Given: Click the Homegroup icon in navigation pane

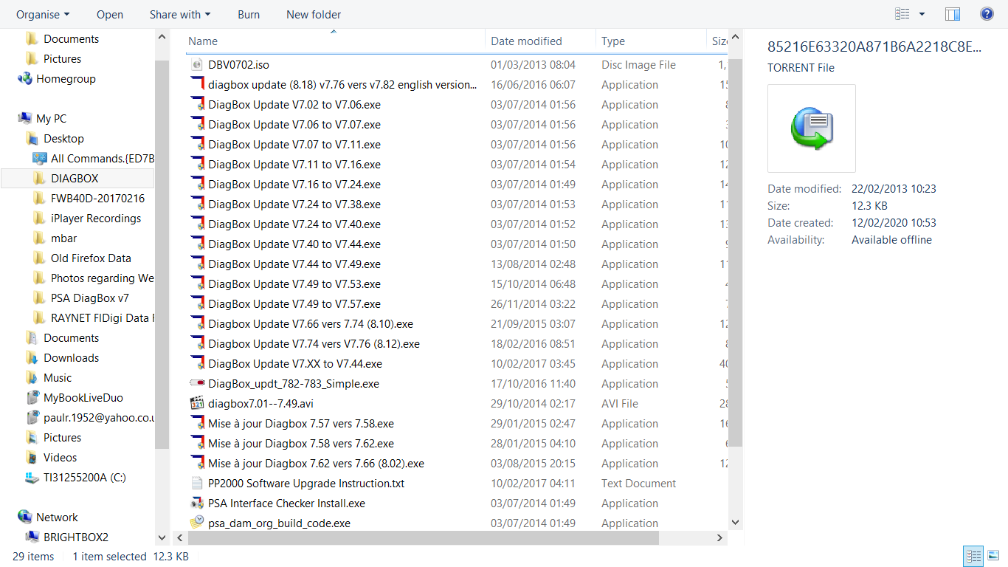Looking at the screenshot, I should (25, 79).
